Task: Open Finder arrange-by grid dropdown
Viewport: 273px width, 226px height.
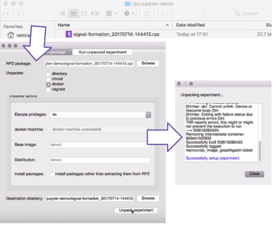Action: [x=111, y=13]
